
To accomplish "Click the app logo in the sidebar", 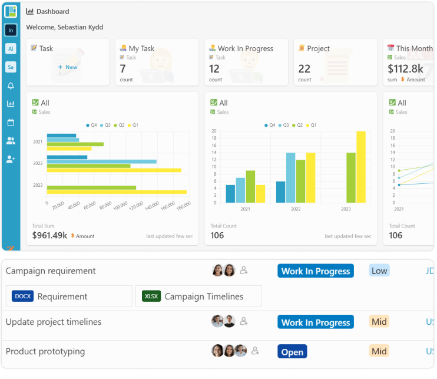I will point(11,11).
